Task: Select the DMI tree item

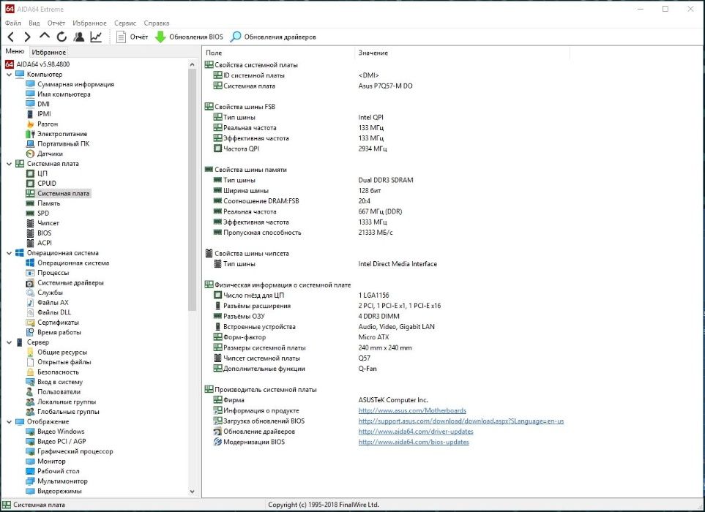Action: pyautogui.click(x=44, y=104)
